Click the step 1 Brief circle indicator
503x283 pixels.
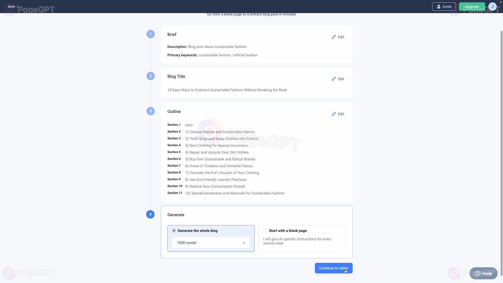150,34
